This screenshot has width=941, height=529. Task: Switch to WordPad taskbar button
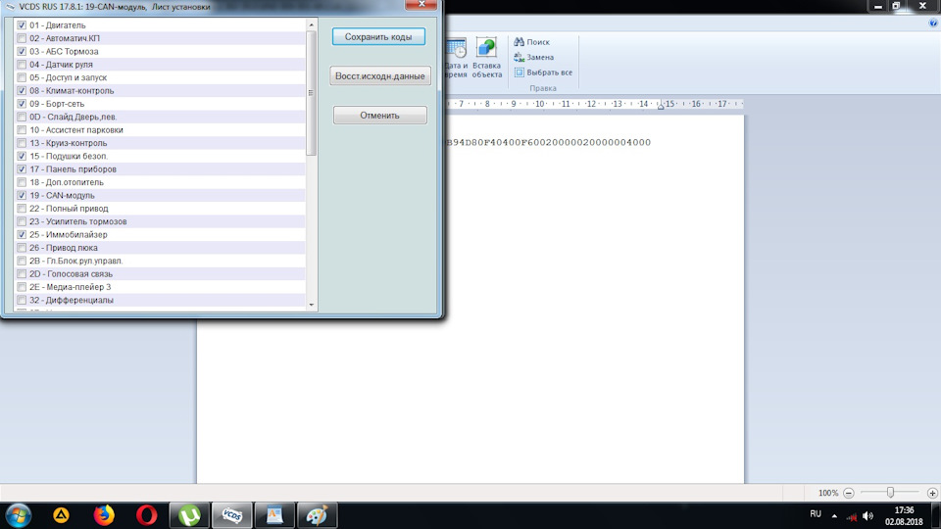274,515
